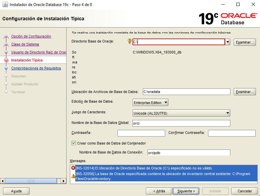Click the Comprobaciones de Requisitos step bullet
Viewport: 260px width, 196px height.
6,68
